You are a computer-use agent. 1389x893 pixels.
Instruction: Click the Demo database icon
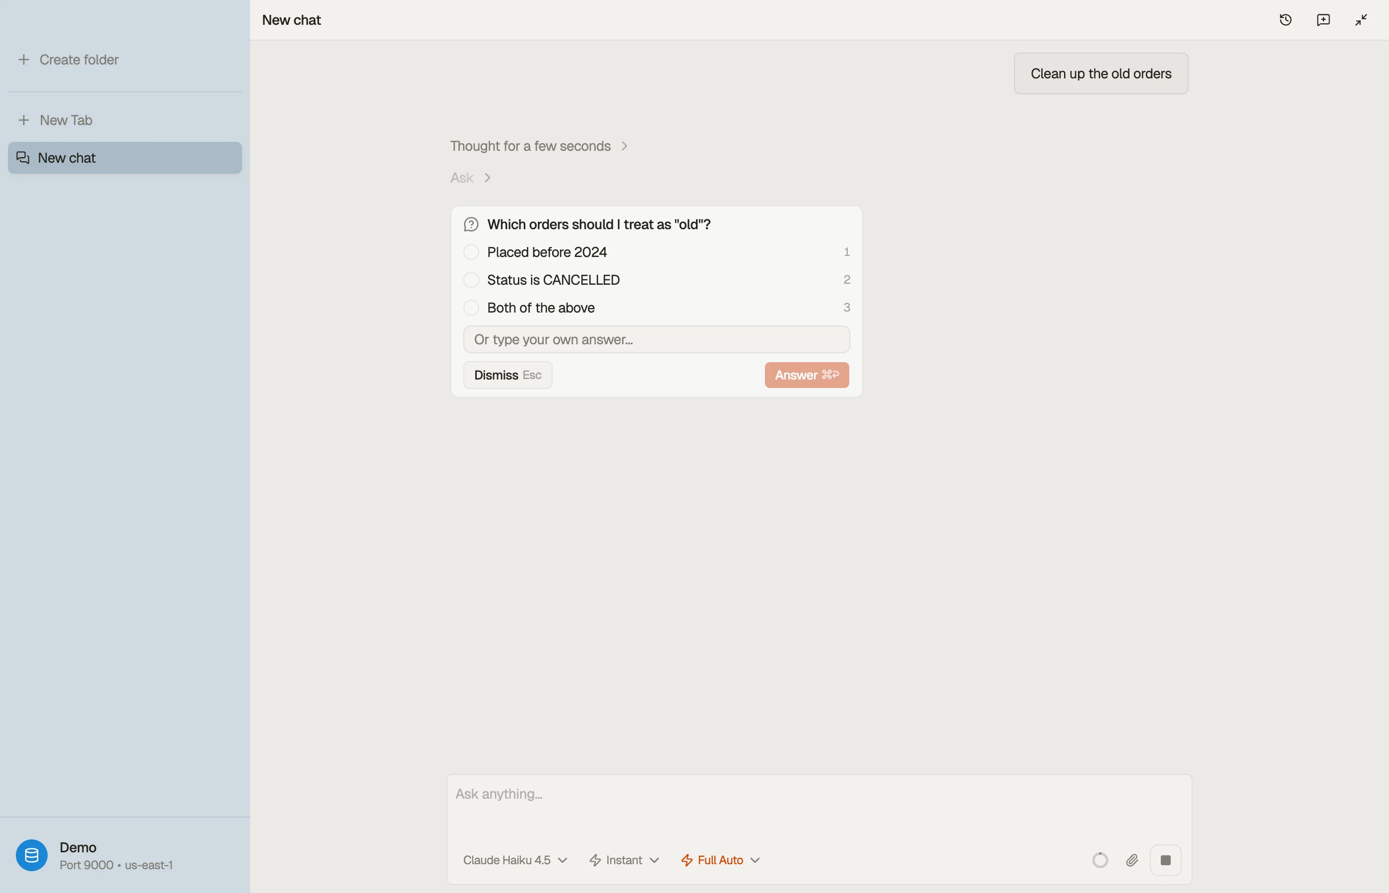coord(31,855)
